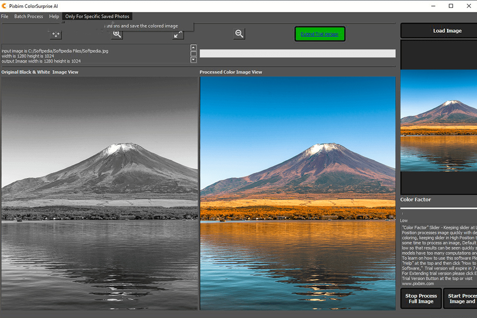This screenshot has width=477, height=318.
Task: Minimize the Pixbim ColorSurprise AI window
Action: [x=433, y=6]
